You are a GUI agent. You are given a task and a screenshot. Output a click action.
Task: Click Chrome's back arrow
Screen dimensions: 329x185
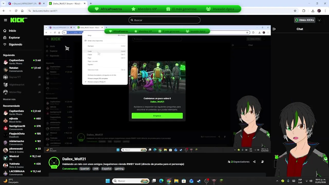[x=4, y=11]
